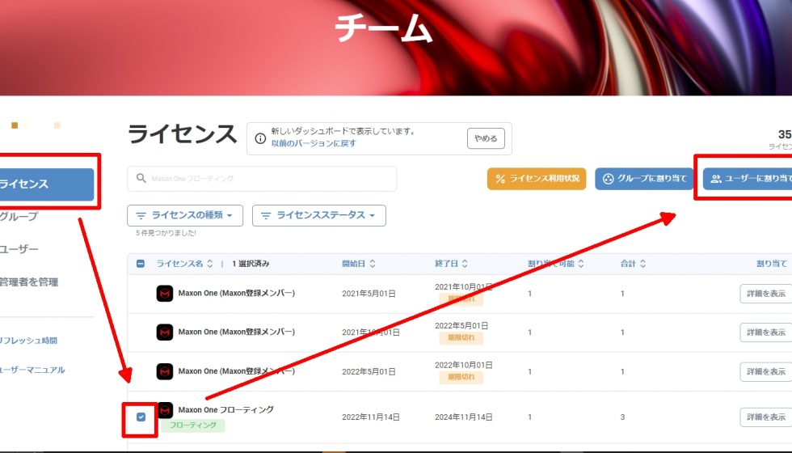This screenshot has width=792, height=453.
Task: Click the グループに割り当て button
Action: click(644, 179)
